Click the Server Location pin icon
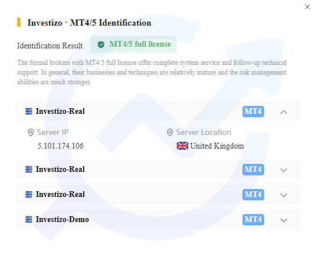 [170, 133]
